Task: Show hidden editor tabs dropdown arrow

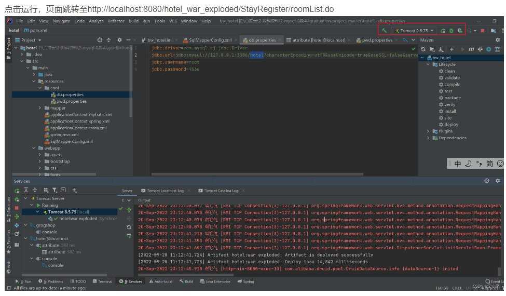Action: (413, 41)
